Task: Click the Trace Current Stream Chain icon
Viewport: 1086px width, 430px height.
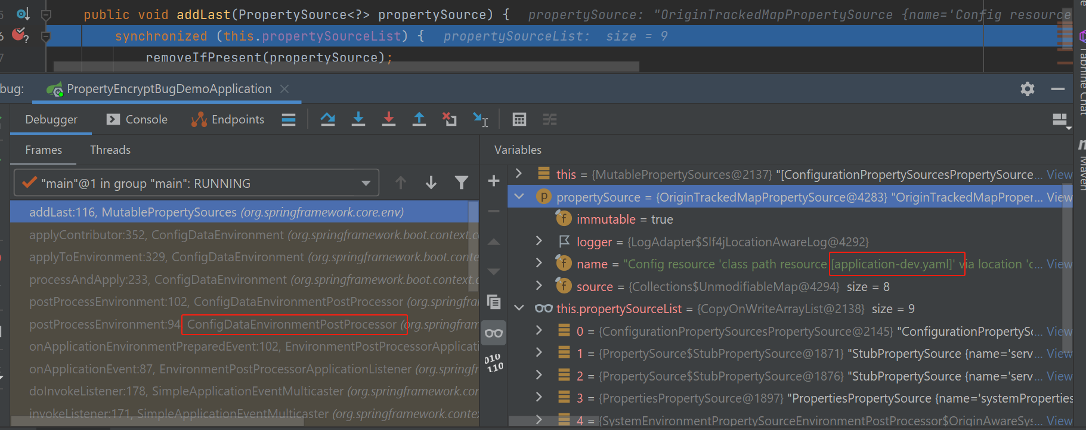Action: (549, 119)
